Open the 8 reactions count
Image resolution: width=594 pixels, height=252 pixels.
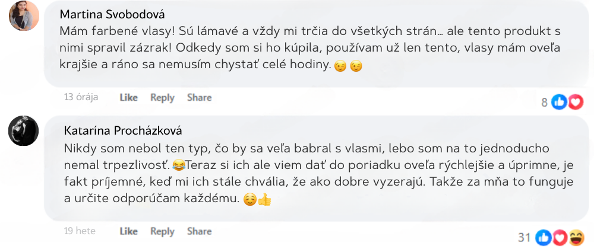click(x=544, y=102)
